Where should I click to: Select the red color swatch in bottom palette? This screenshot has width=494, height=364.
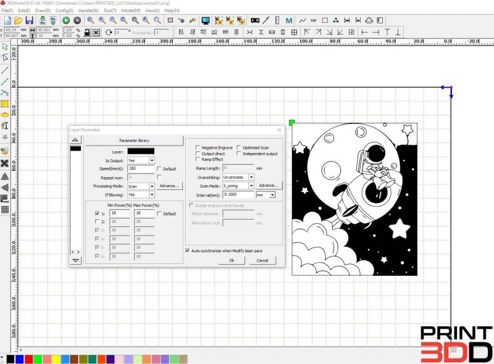[28, 359]
